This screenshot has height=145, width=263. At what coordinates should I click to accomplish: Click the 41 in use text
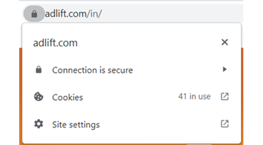pyautogui.click(x=195, y=97)
